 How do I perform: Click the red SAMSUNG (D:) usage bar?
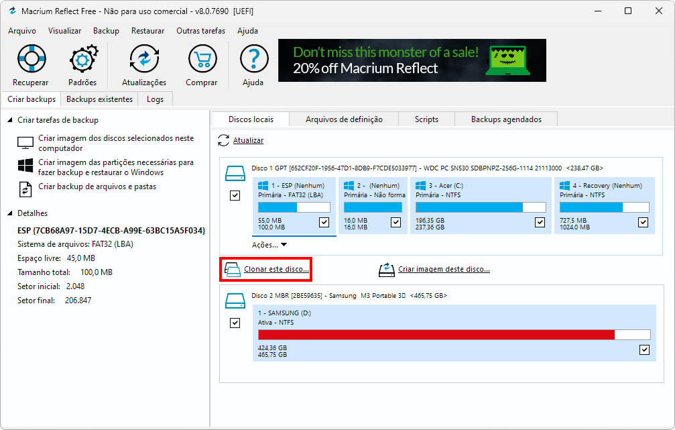[454, 335]
